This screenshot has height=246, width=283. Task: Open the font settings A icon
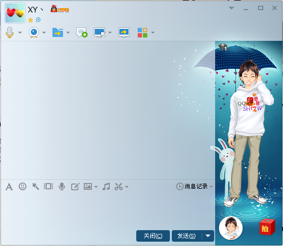(9, 186)
